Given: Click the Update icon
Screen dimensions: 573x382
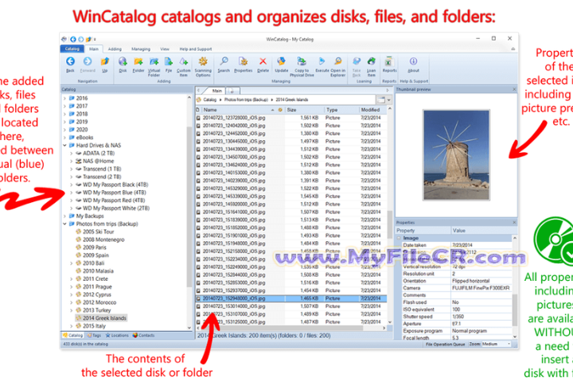Looking at the screenshot, I should point(282,61).
